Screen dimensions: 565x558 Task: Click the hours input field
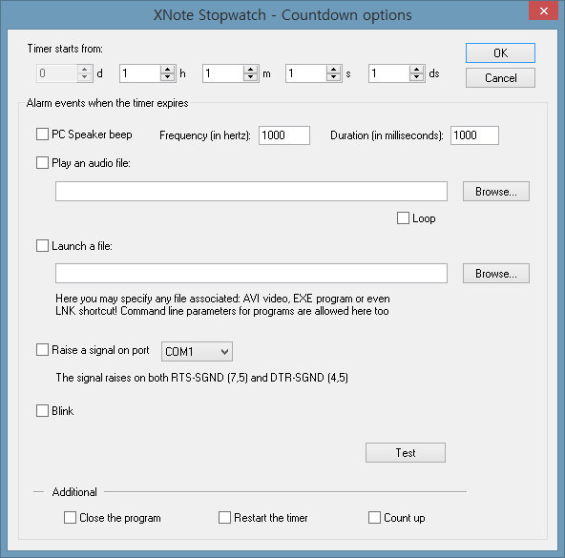(140, 73)
